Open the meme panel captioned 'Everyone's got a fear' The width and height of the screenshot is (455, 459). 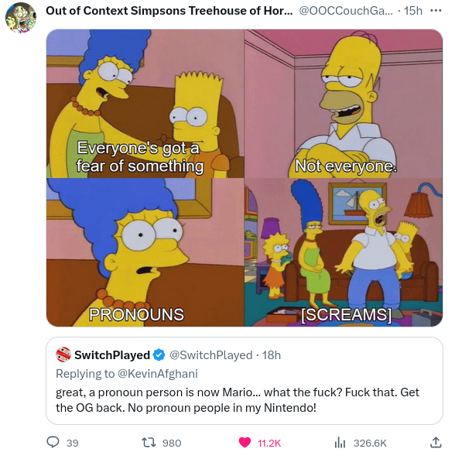(145, 104)
